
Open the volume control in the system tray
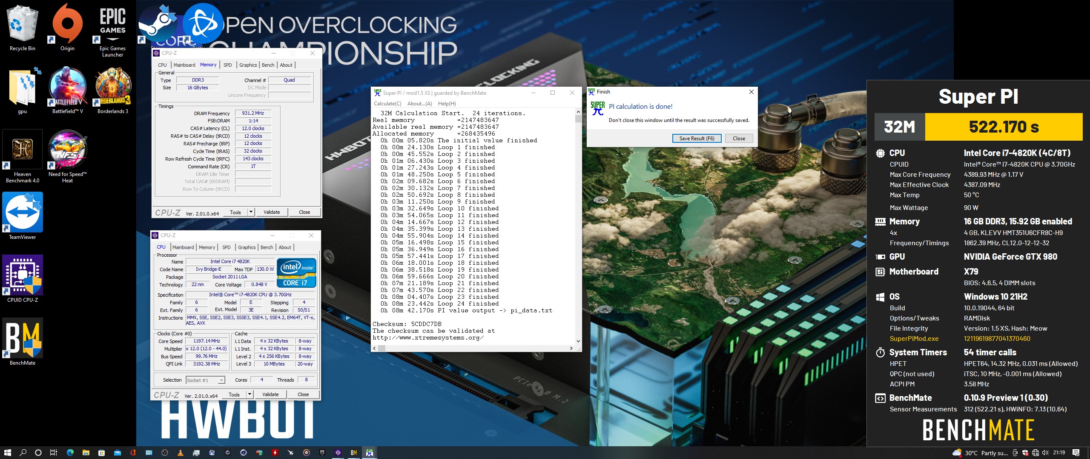click(1044, 453)
